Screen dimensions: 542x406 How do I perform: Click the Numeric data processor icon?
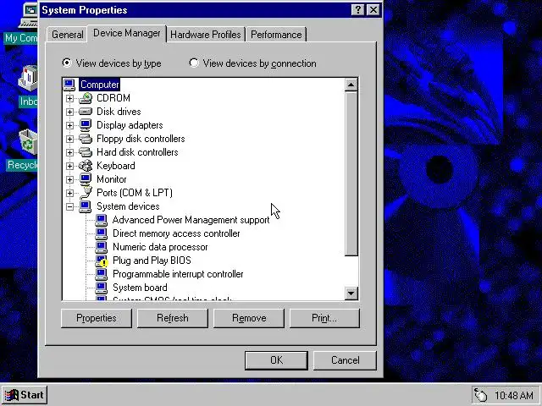pyautogui.click(x=102, y=247)
